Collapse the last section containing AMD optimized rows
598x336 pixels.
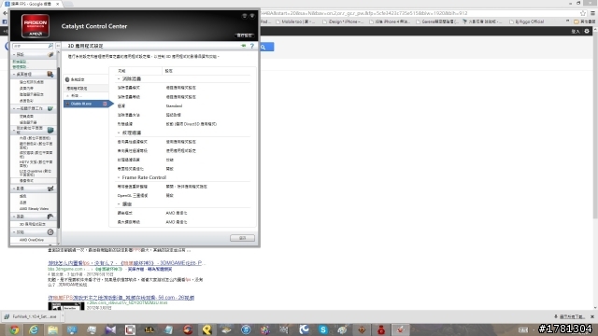coord(119,204)
